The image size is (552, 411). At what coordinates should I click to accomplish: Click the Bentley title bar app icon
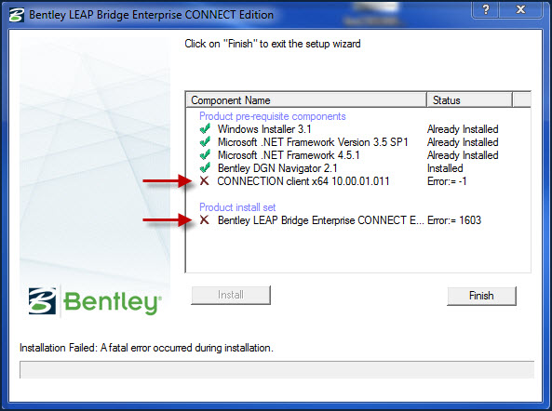coord(17,15)
